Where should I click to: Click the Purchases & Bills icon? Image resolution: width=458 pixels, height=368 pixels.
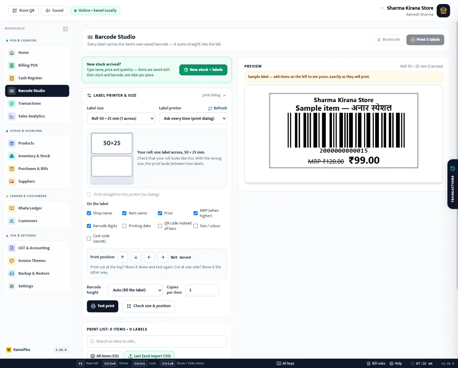(x=12, y=169)
